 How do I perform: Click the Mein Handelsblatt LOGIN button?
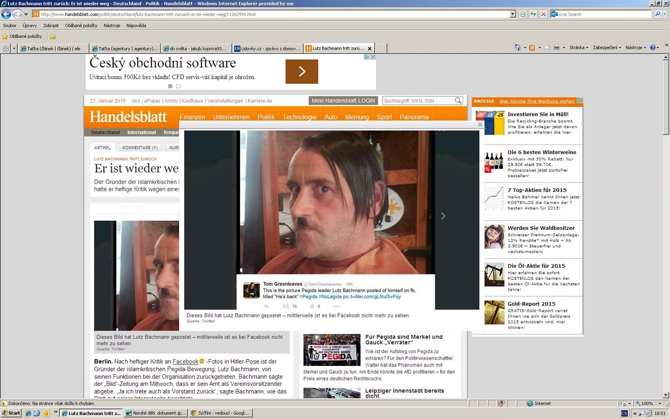[343, 101]
